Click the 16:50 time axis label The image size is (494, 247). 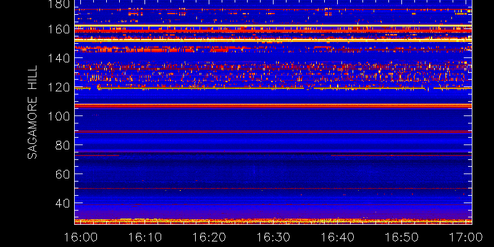coord(402,237)
